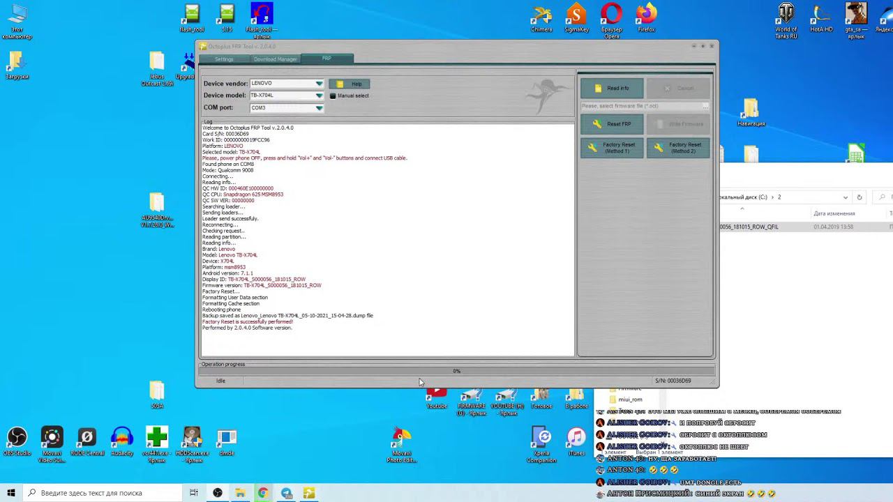Select the Jedi Outcast folder desktop icon
Screen dimensions: 893x502
point(157,68)
